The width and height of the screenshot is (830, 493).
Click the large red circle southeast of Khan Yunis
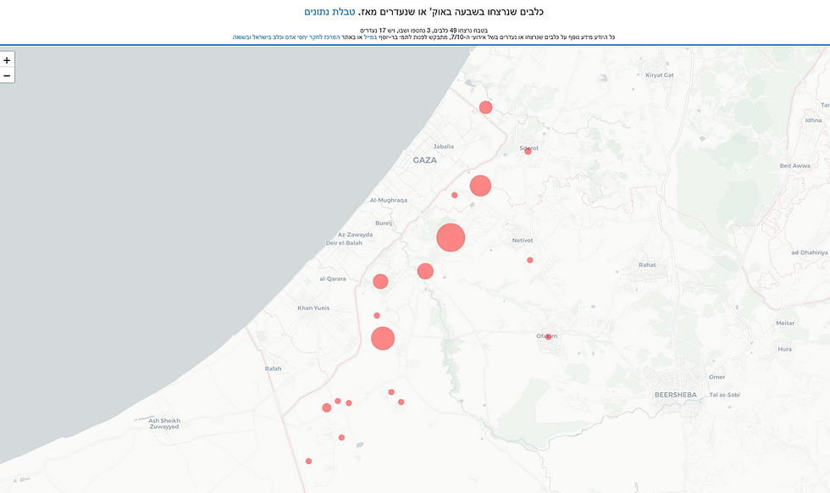coord(383,338)
